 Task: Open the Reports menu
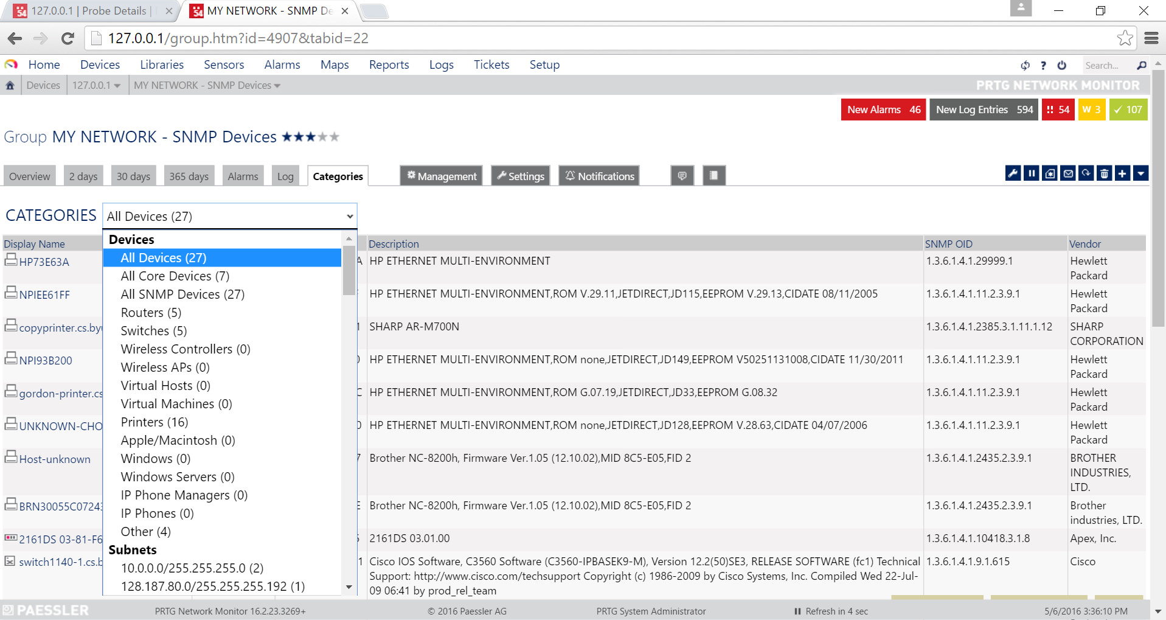pos(389,64)
